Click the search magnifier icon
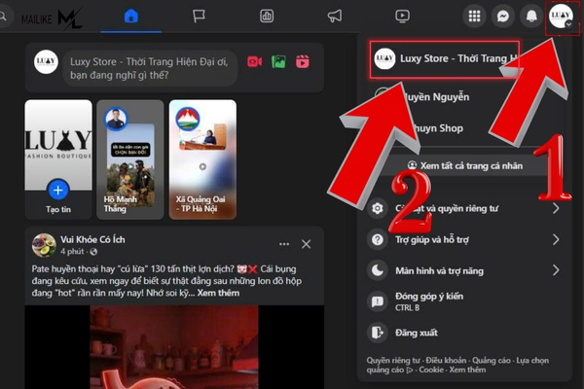This screenshot has width=584, height=389. click(x=3, y=16)
